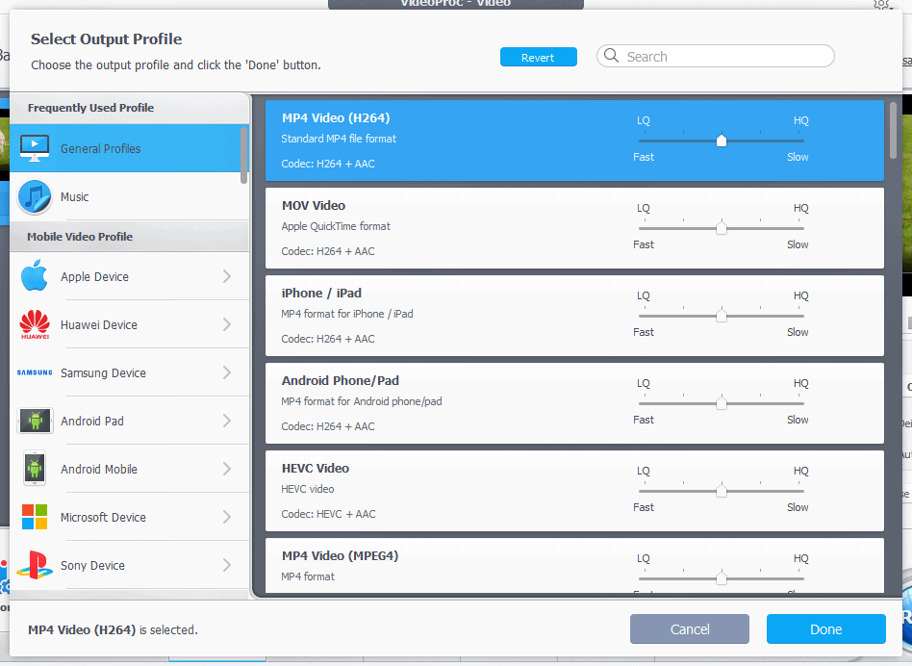Screen dimensions: 912x666
Task: Click the 'Apple QuickTime format' description
Action: (x=336, y=226)
